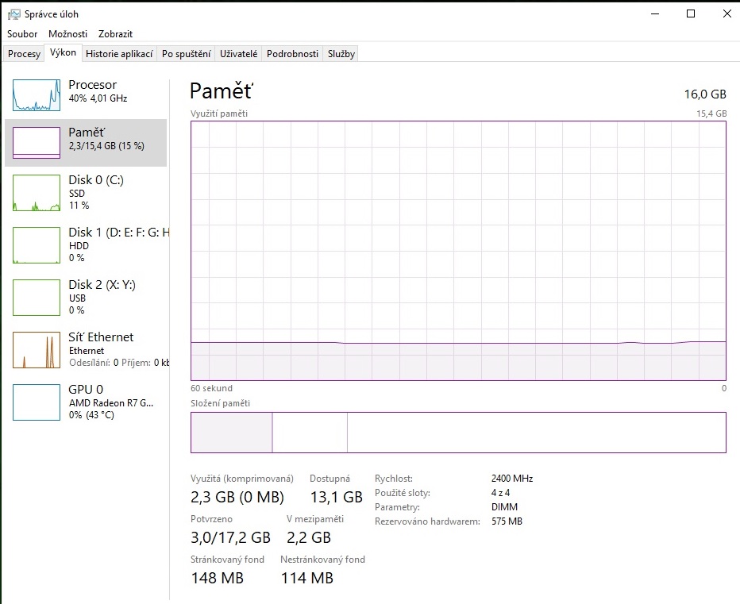
Task: Open the Disk 2 (X: Y:) USB graph thumbnail
Action: pos(37,298)
